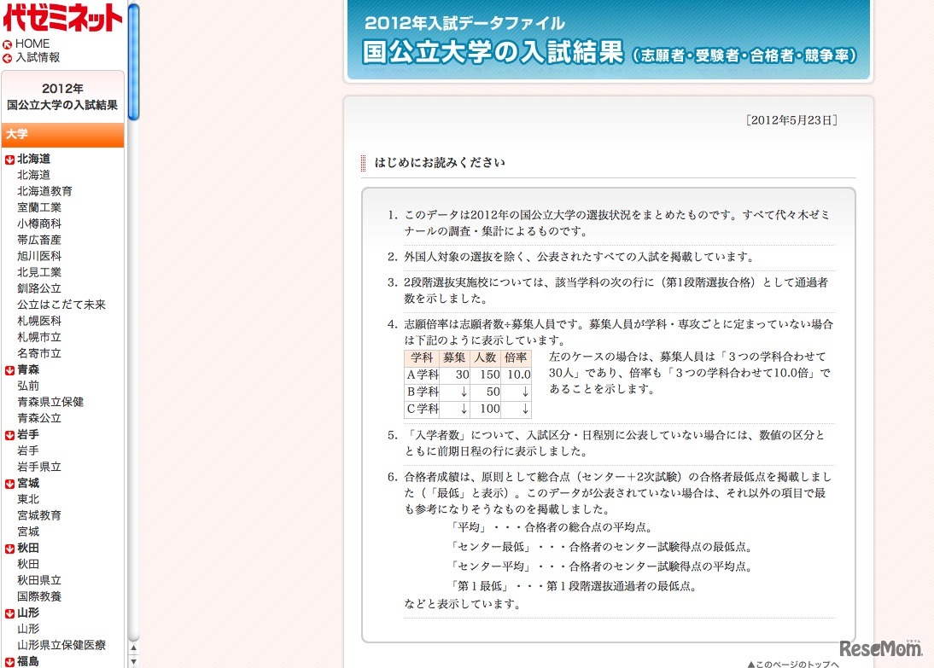The image size is (934, 668).
Task: Click the red down-arrow icon beside 宮城 heading
Action: pyautogui.click(x=9, y=483)
